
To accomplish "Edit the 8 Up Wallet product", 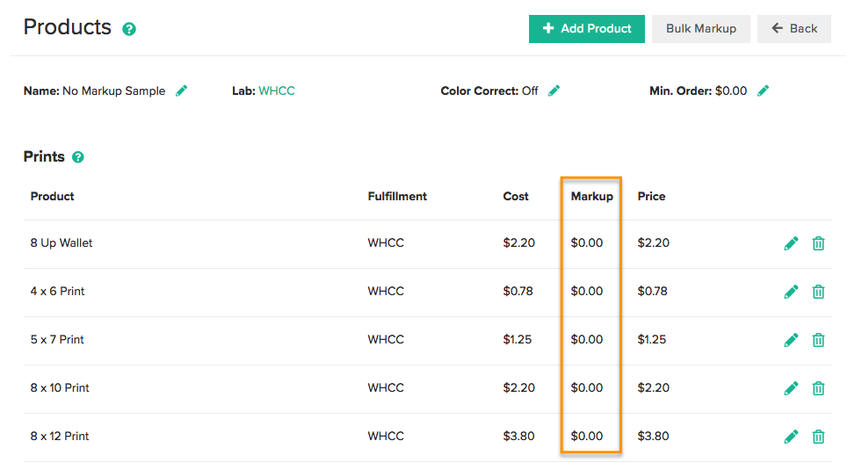I will point(791,243).
